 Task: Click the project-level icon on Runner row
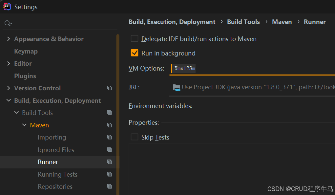tap(110, 162)
